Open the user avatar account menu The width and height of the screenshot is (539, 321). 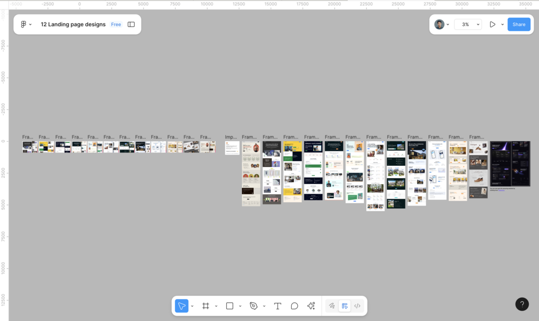click(x=441, y=25)
